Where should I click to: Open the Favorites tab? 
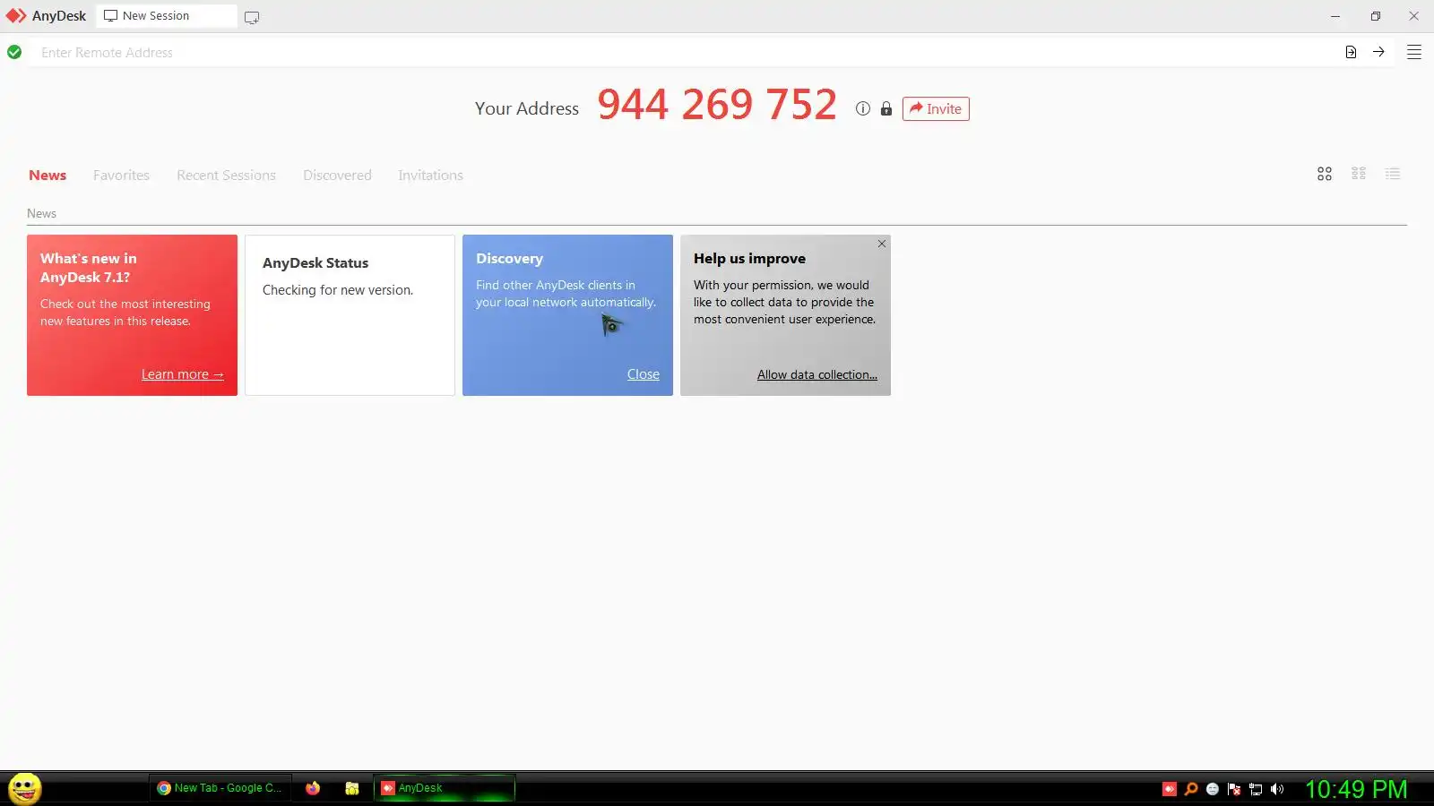(121, 176)
